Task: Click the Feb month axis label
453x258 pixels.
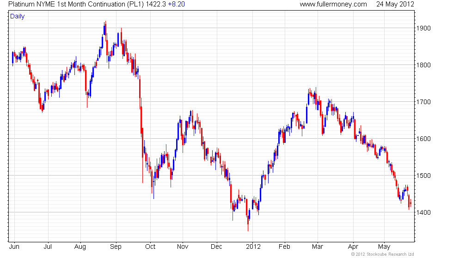Action: [284, 247]
